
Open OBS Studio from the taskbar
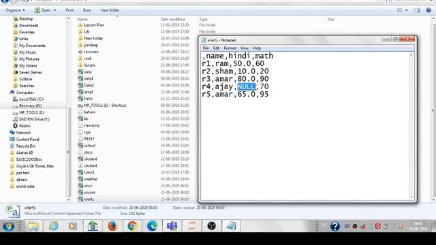tap(211, 226)
